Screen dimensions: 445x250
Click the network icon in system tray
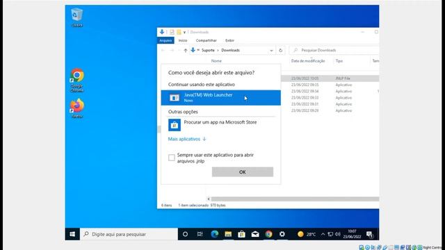tap(330, 234)
